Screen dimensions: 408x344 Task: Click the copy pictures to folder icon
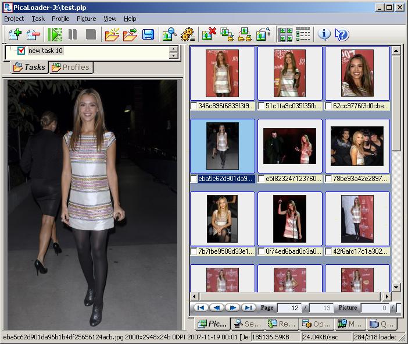(227, 34)
